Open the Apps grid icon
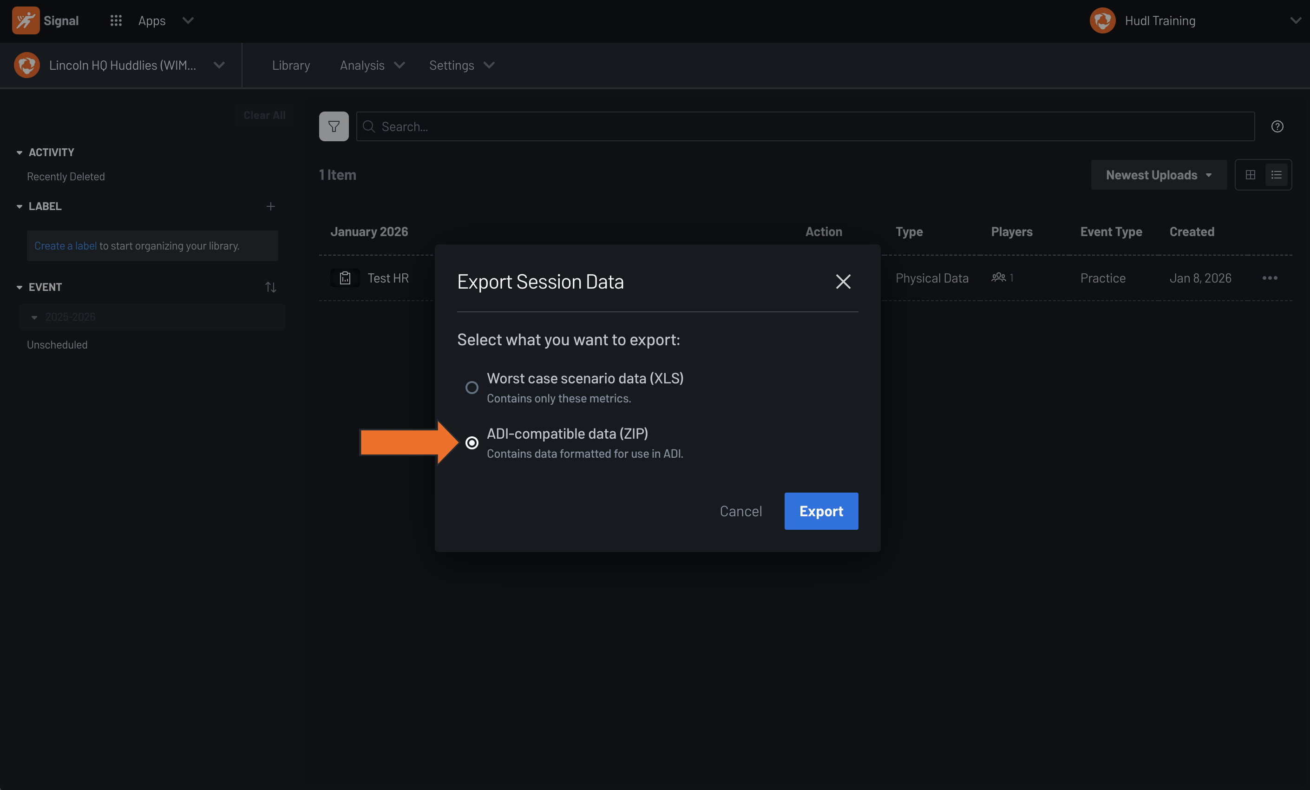Screen dimensions: 1310x790 click(116, 21)
